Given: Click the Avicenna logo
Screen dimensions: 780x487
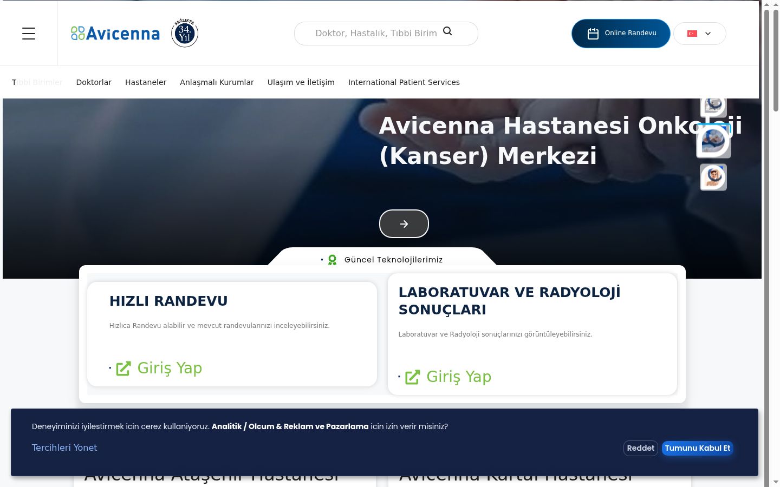Looking at the screenshot, I should tap(115, 34).
